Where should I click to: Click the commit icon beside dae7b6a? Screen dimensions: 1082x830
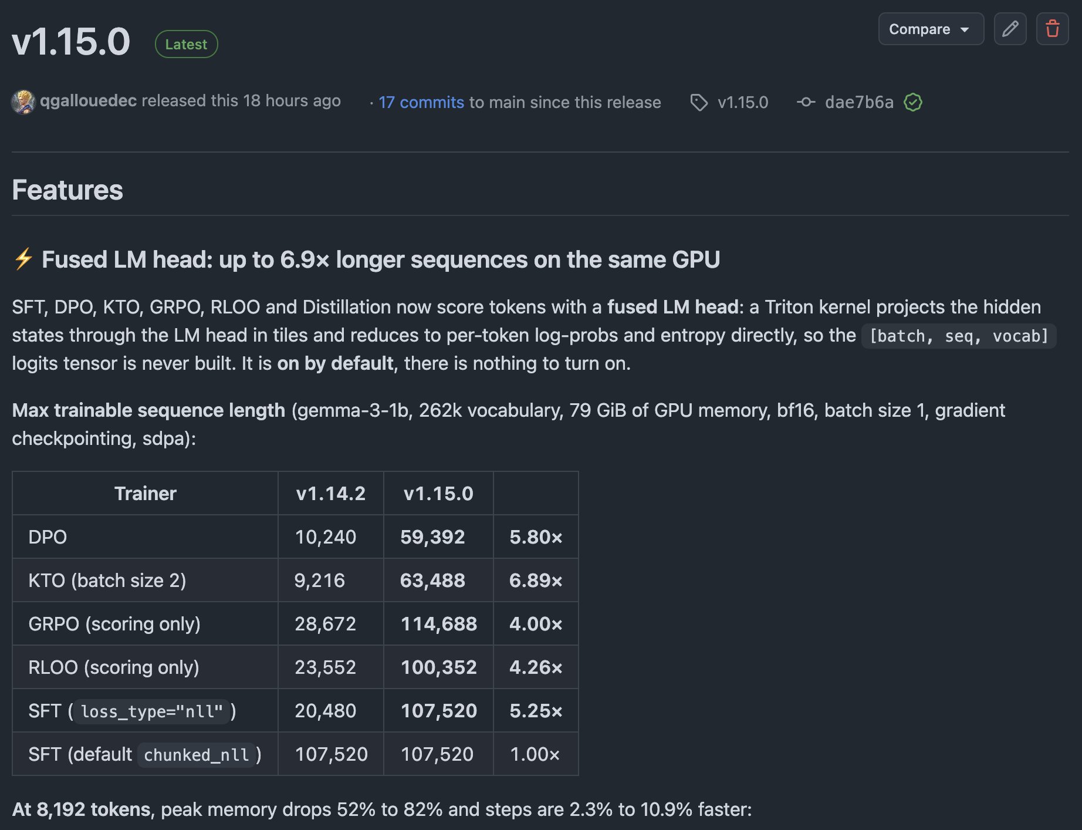tap(806, 102)
